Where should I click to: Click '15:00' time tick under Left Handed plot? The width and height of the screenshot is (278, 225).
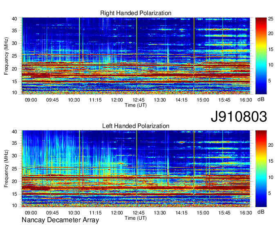[x=203, y=213]
